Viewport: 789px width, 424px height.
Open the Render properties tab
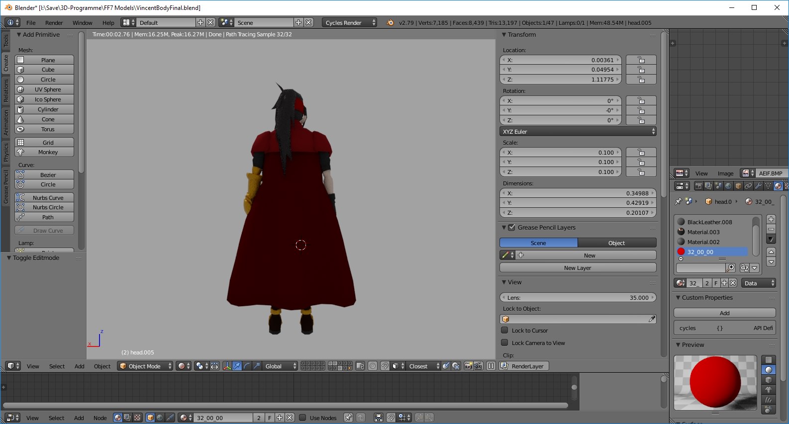[x=698, y=186]
